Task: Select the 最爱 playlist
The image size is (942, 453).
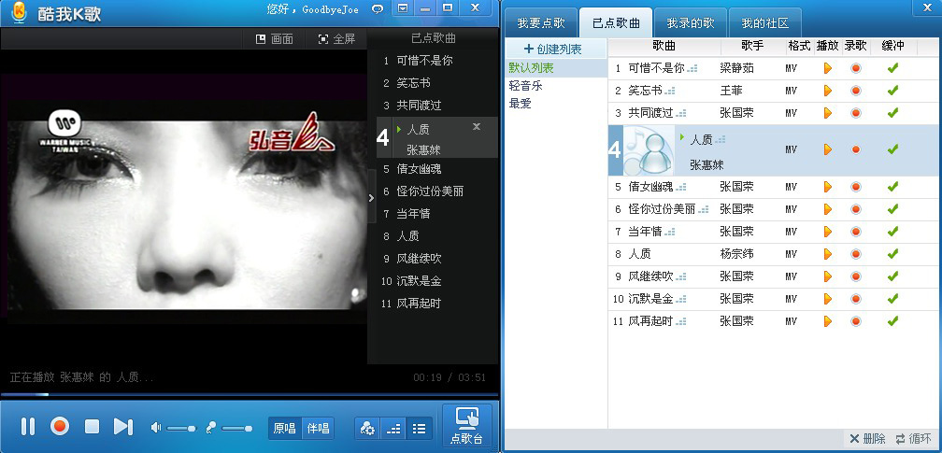Action: [521, 104]
